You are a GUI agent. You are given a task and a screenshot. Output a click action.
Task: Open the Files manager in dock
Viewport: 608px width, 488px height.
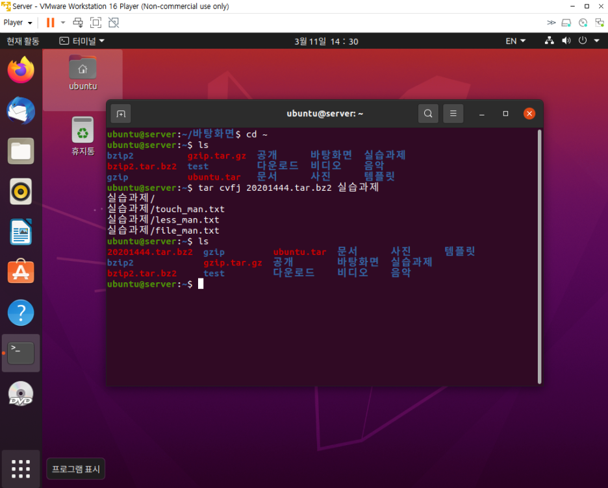click(x=21, y=151)
